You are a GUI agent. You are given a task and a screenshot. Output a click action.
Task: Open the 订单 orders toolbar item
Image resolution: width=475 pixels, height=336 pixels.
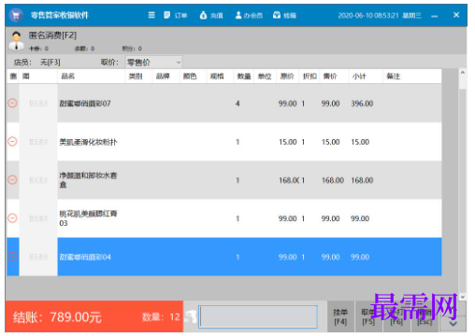pos(176,15)
